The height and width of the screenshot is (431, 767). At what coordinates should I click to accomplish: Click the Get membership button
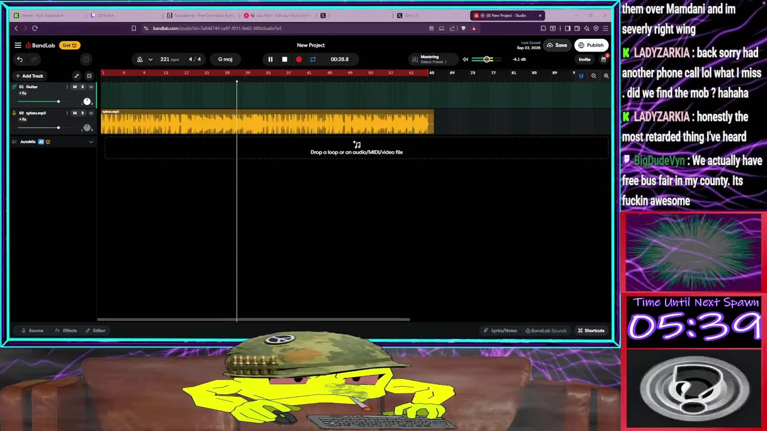click(70, 45)
